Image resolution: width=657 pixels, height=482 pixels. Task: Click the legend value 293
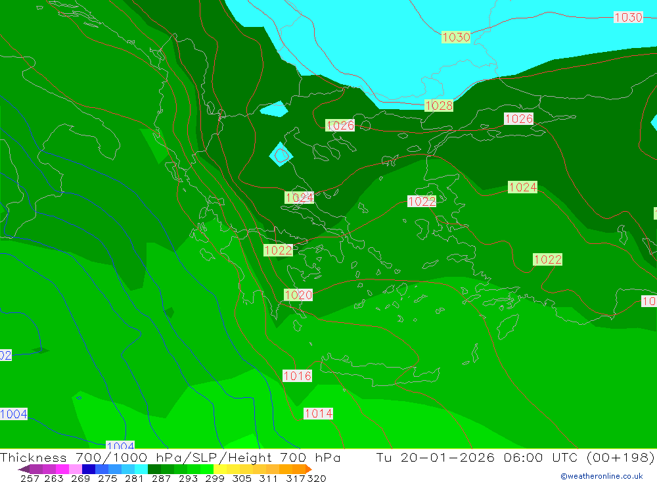pos(188,478)
